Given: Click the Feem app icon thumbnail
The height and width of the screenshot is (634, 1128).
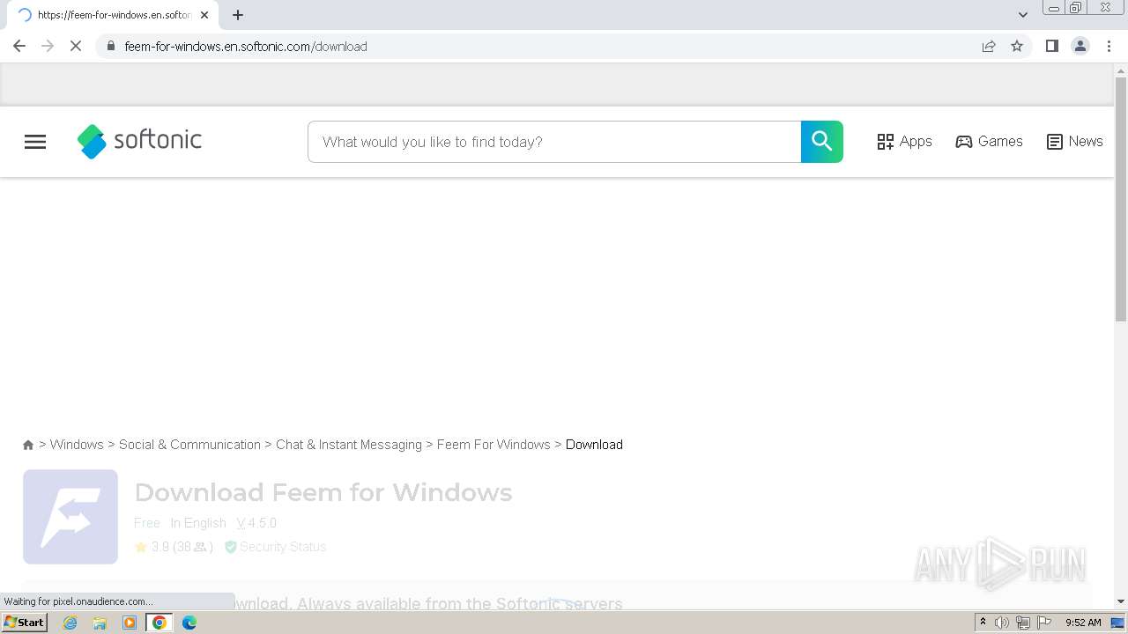Looking at the screenshot, I should pyautogui.click(x=70, y=517).
